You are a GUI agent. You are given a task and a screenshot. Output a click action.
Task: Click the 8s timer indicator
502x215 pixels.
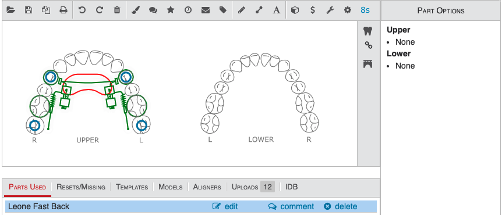(365, 10)
